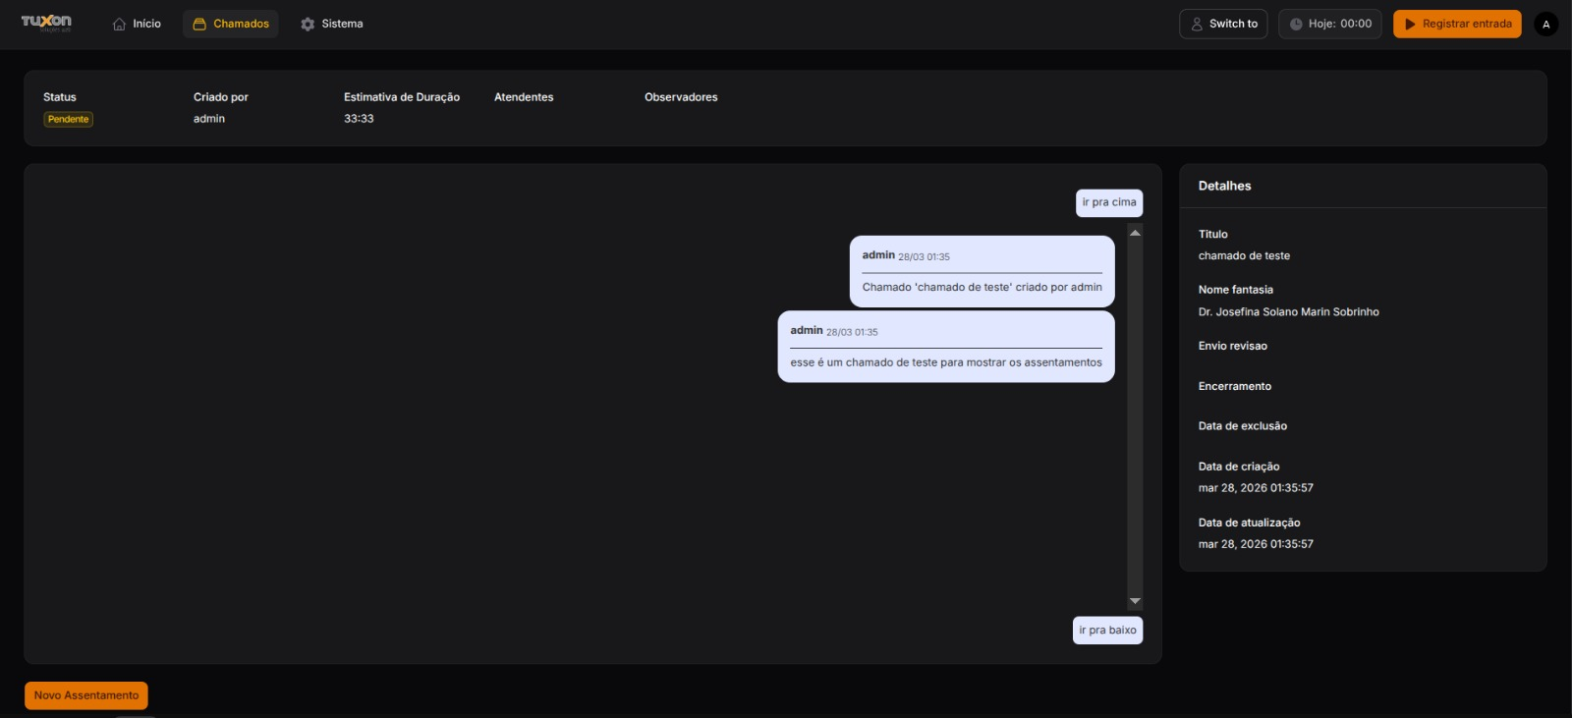
Task: Open the Início menu
Action: click(x=137, y=24)
